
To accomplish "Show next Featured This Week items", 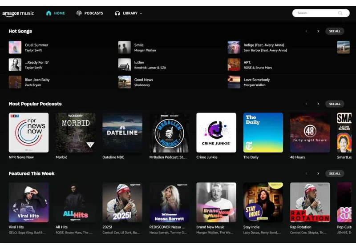I will tap(318, 173).
